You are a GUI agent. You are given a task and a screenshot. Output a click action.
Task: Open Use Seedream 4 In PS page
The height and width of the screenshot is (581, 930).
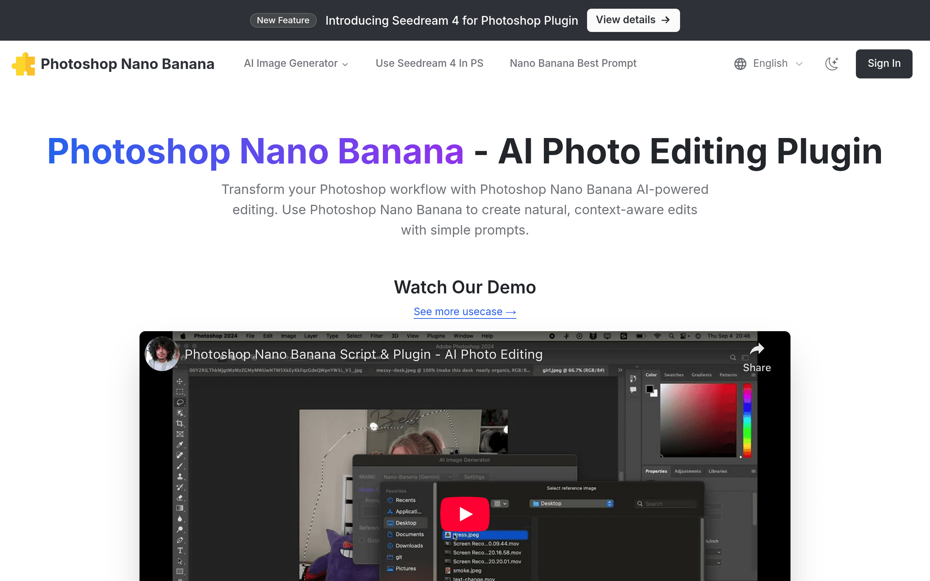[429, 64]
